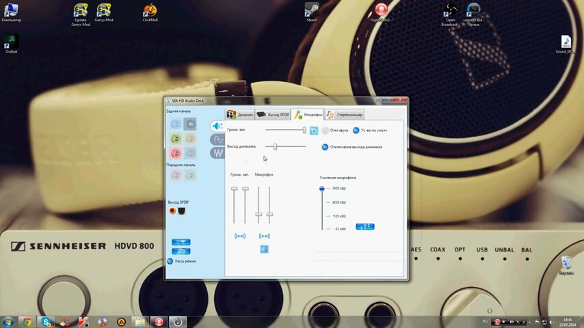
Task: Toggle channel link under Микрофон faders
Action: pos(264,236)
